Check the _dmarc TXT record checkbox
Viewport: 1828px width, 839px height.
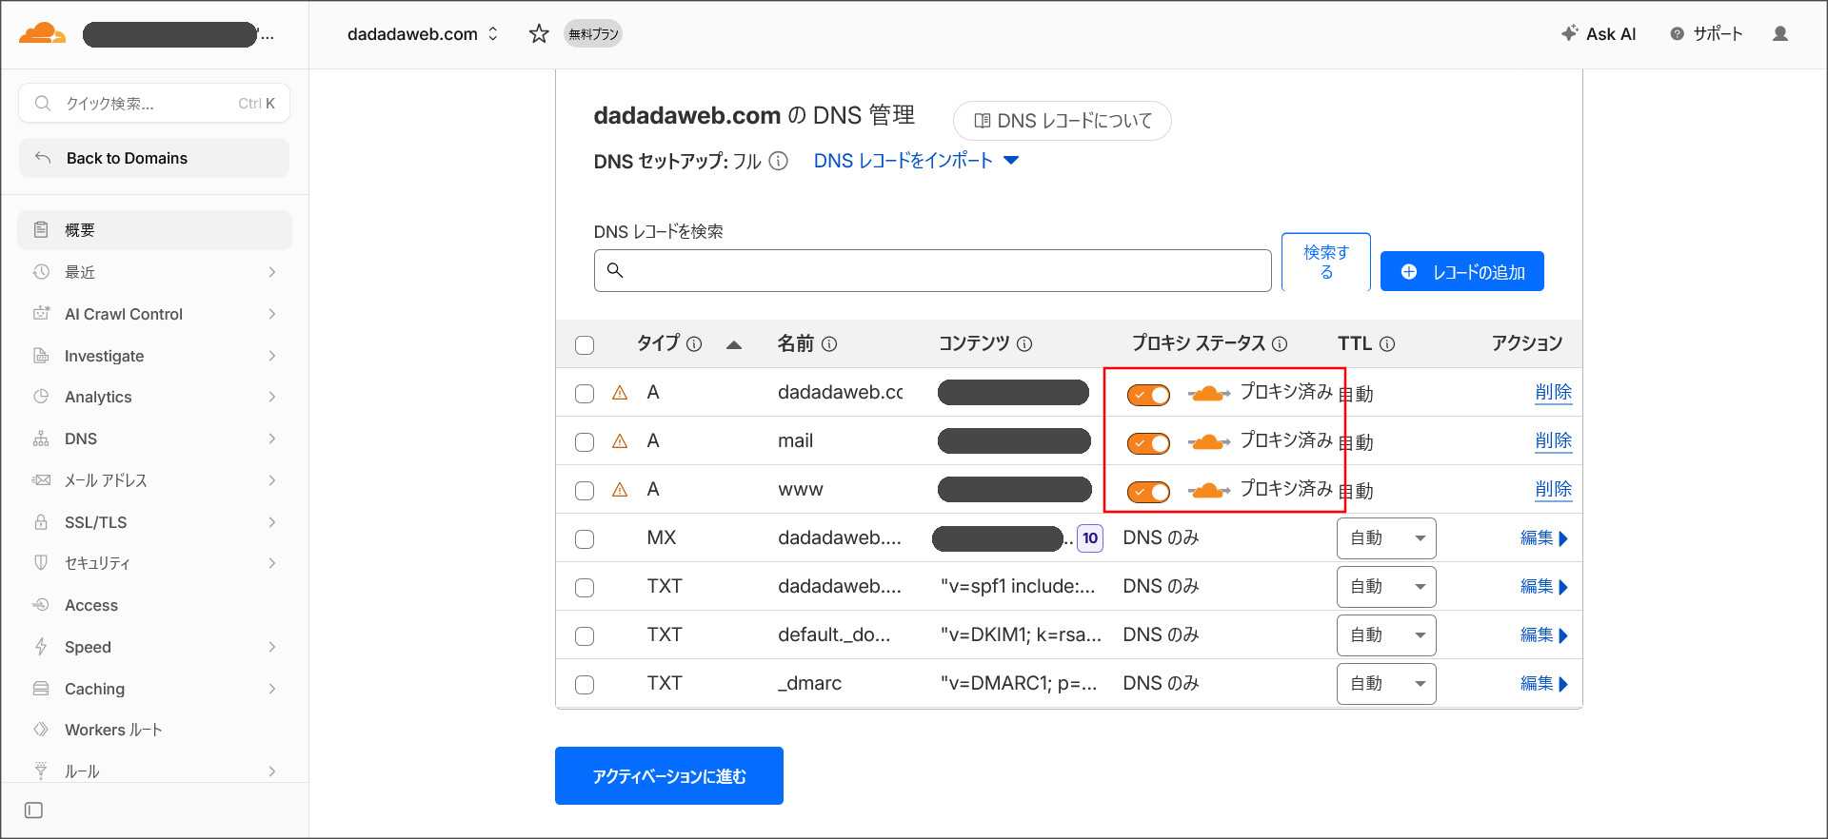click(585, 685)
